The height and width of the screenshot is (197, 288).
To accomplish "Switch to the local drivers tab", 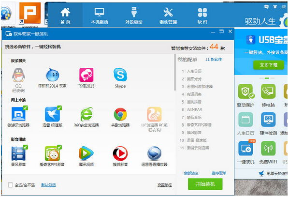I will pos(100,15).
